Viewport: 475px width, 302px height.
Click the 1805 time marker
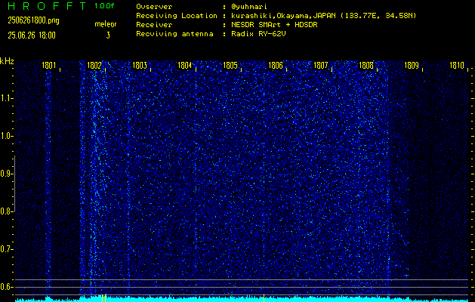[230, 66]
